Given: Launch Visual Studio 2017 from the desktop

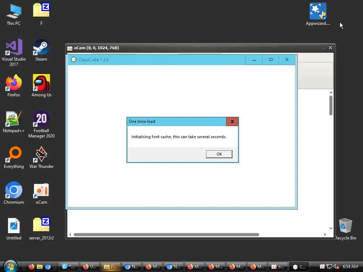Looking at the screenshot, I should coord(14,53).
